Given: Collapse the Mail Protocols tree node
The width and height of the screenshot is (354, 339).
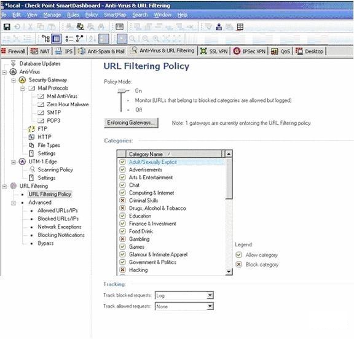Looking at the screenshot, I should pos(23,88).
